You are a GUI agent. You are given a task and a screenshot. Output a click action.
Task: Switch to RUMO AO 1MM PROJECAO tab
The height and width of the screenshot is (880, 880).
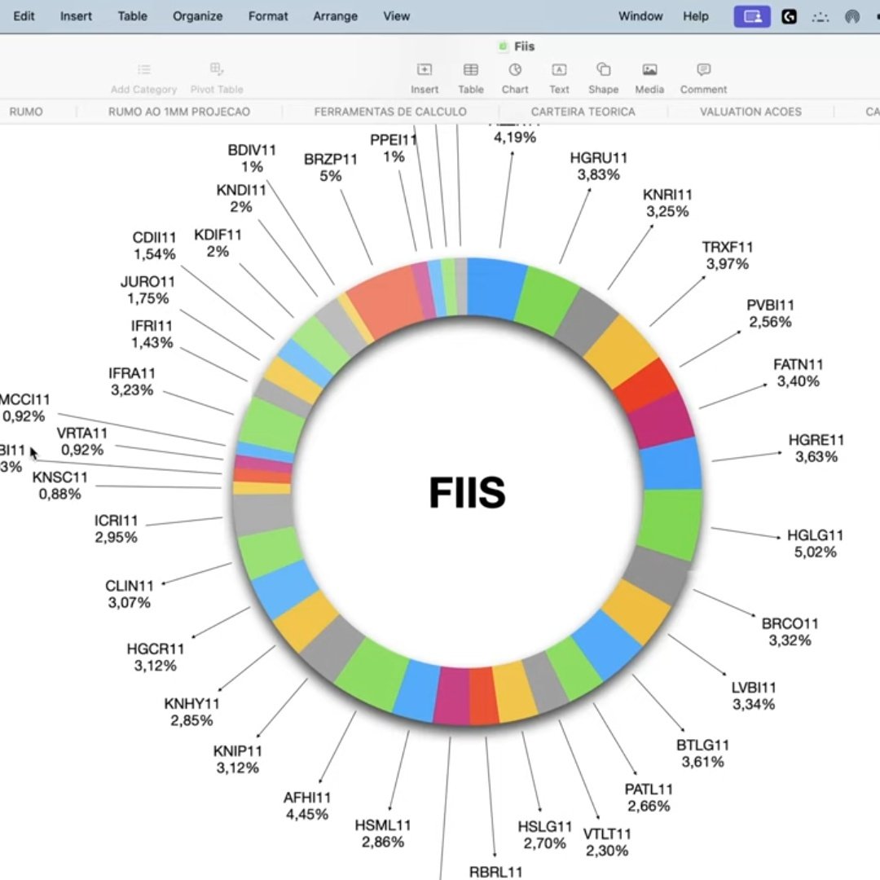[x=179, y=112]
